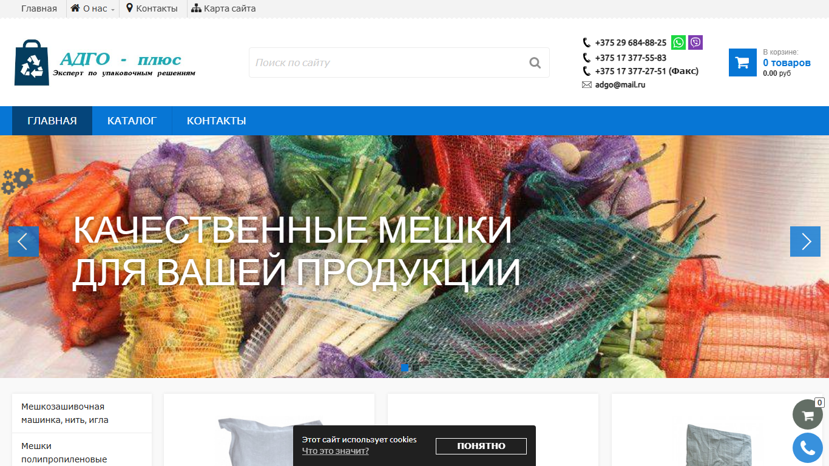The height and width of the screenshot is (466, 829).
Task: Click the floating blue phone callback button
Action: pyautogui.click(x=808, y=448)
